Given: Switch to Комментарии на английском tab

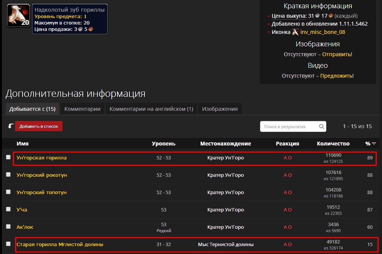Looking at the screenshot, I should point(151,109).
